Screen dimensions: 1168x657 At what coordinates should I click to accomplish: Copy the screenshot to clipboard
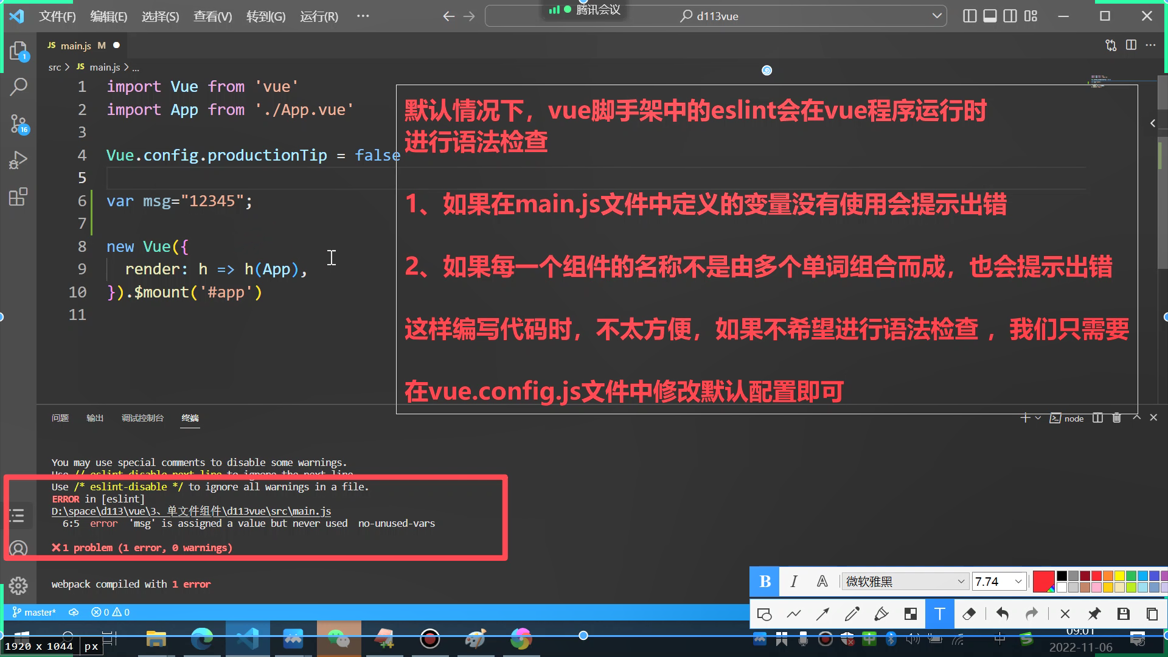[1152, 614]
